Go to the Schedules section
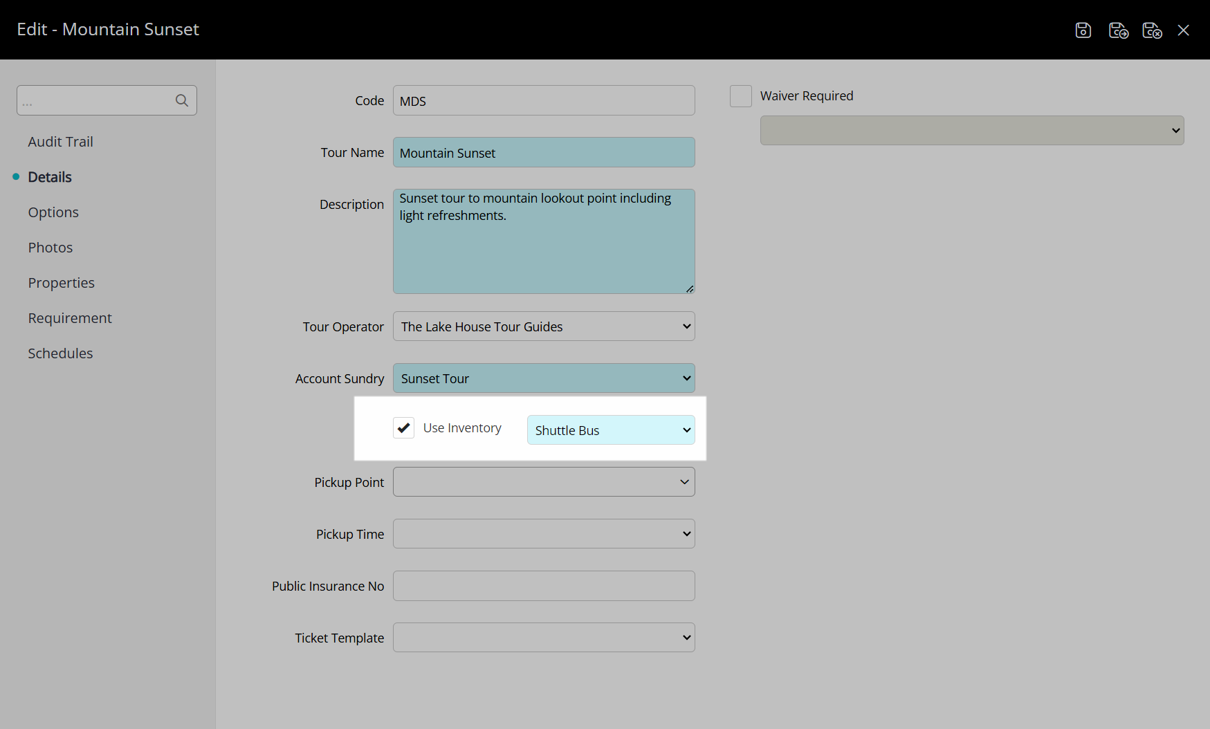 (x=60, y=353)
